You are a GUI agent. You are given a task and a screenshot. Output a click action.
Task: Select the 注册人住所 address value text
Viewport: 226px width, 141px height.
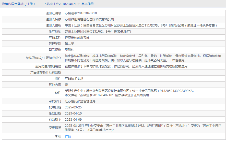point(141,25)
